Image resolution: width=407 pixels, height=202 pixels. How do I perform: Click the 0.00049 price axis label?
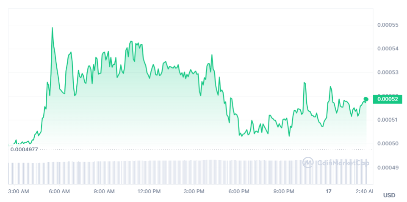pos(388,167)
